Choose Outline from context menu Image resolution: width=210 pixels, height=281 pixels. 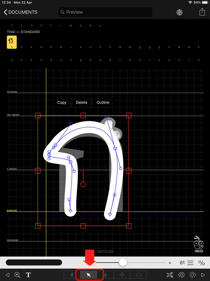(x=103, y=103)
